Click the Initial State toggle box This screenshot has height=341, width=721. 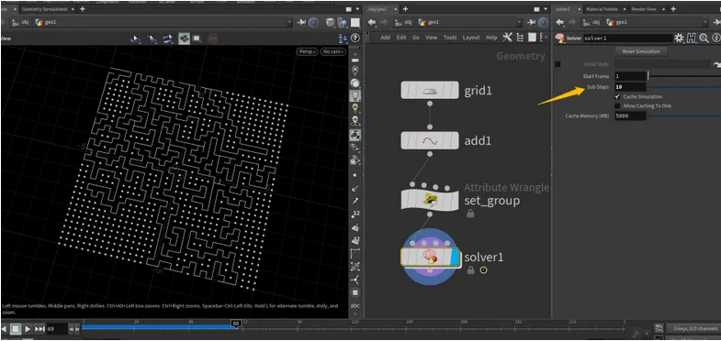point(558,64)
